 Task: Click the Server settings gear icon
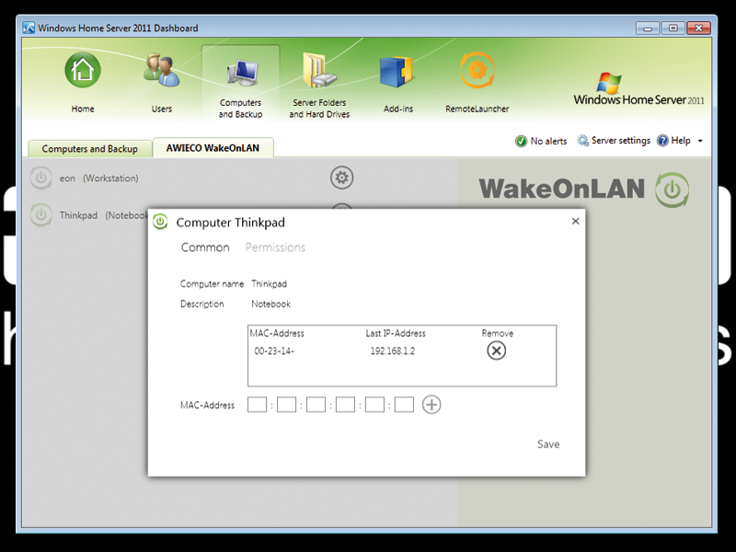(x=582, y=141)
